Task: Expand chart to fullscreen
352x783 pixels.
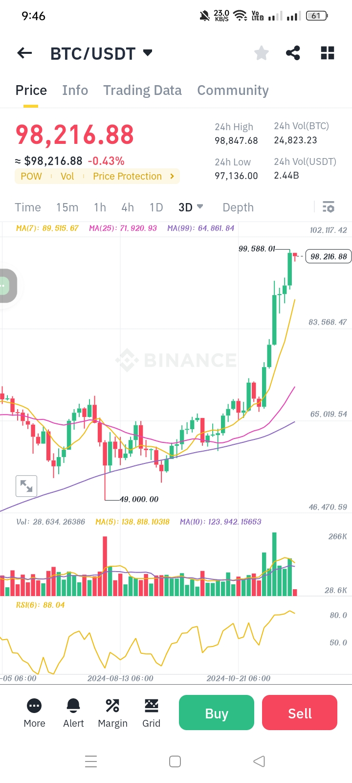Action: (26, 486)
